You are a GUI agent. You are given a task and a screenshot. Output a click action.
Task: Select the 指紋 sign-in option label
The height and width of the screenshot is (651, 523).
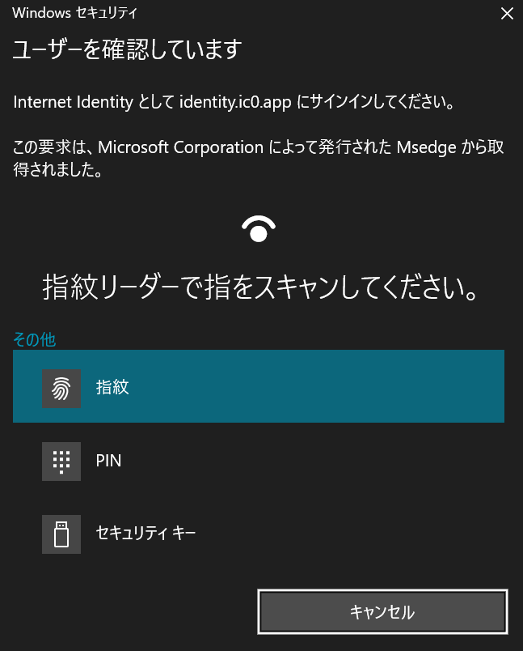tap(112, 387)
